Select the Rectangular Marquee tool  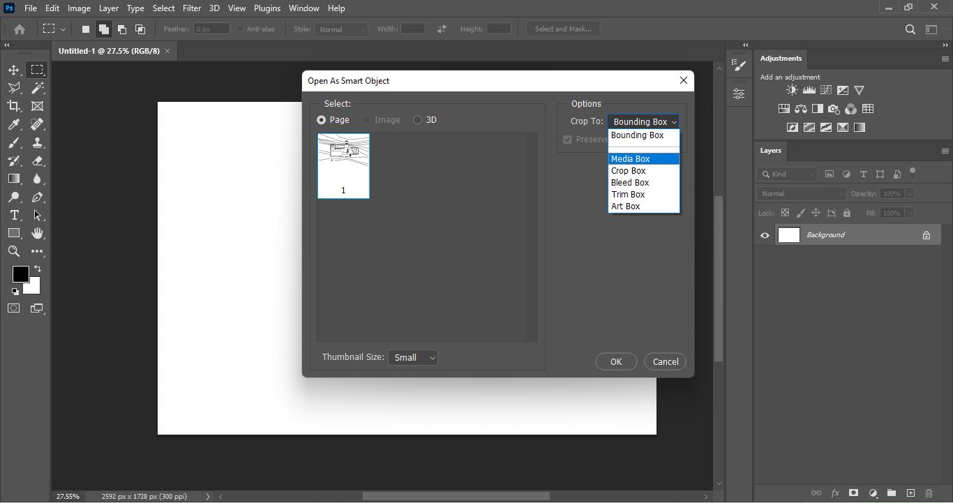click(x=37, y=70)
